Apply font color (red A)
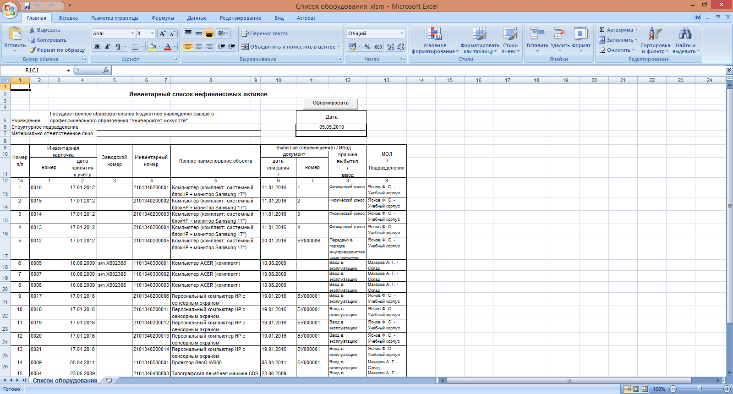733x394 pixels. click(x=168, y=47)
